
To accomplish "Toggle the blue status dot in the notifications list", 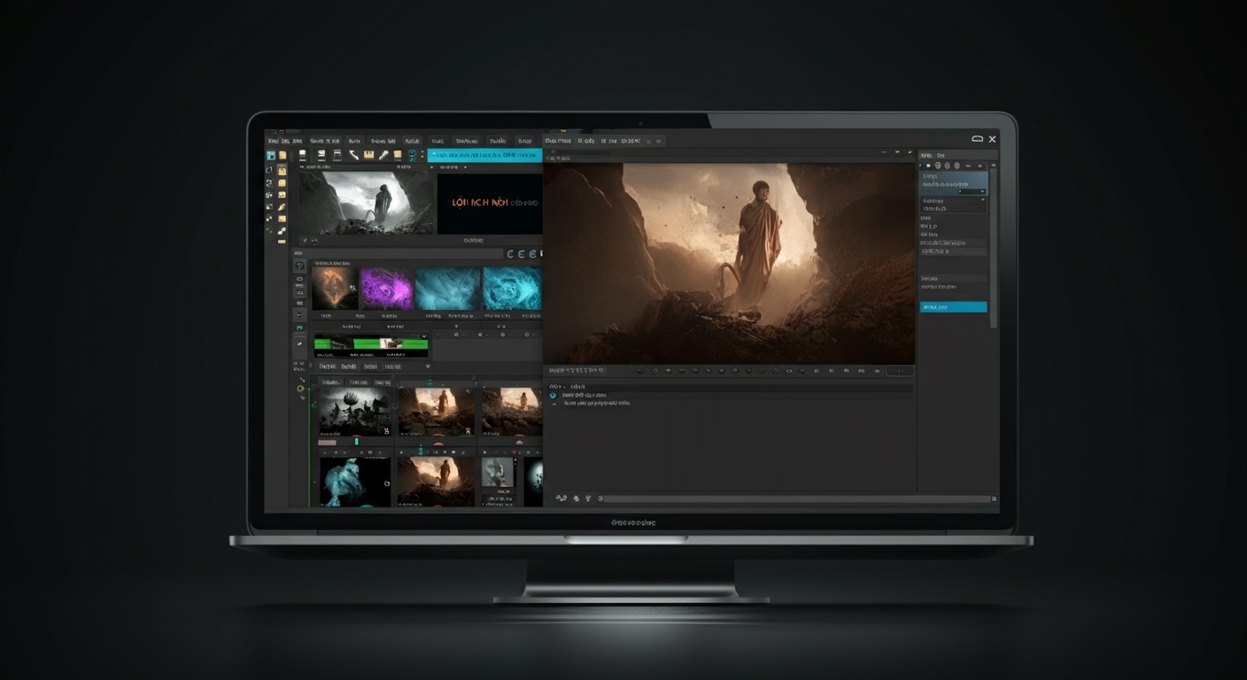I will (553, 396).
